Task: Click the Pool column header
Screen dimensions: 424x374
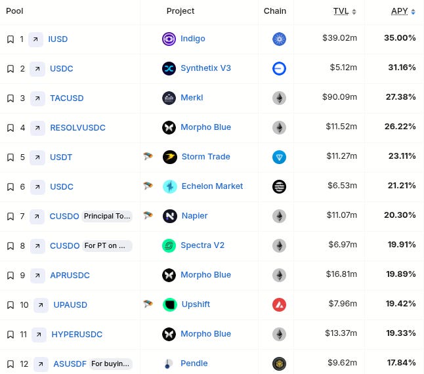Action: [14, 11]
